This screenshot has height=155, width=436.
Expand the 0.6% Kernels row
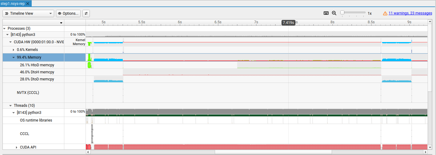[x=14, y=50]
